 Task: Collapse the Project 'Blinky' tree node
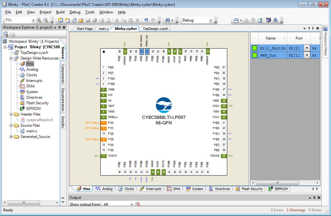point(5,47)
